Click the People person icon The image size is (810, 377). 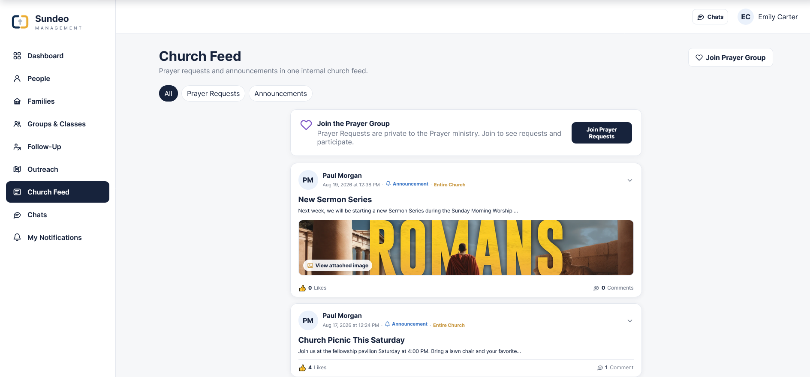(x=17, y=78)
